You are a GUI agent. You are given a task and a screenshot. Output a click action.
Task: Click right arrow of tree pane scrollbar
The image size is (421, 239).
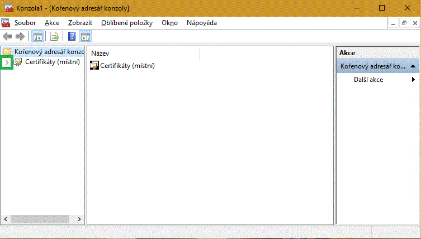(79, 220)
